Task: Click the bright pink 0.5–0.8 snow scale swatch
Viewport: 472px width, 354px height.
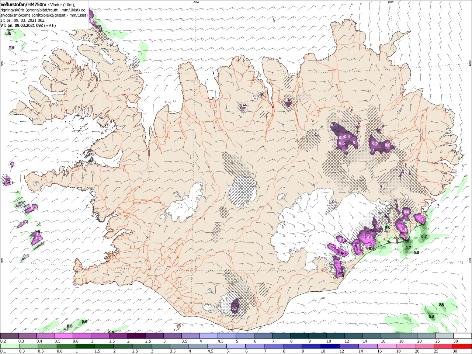Action: point(63,336)
